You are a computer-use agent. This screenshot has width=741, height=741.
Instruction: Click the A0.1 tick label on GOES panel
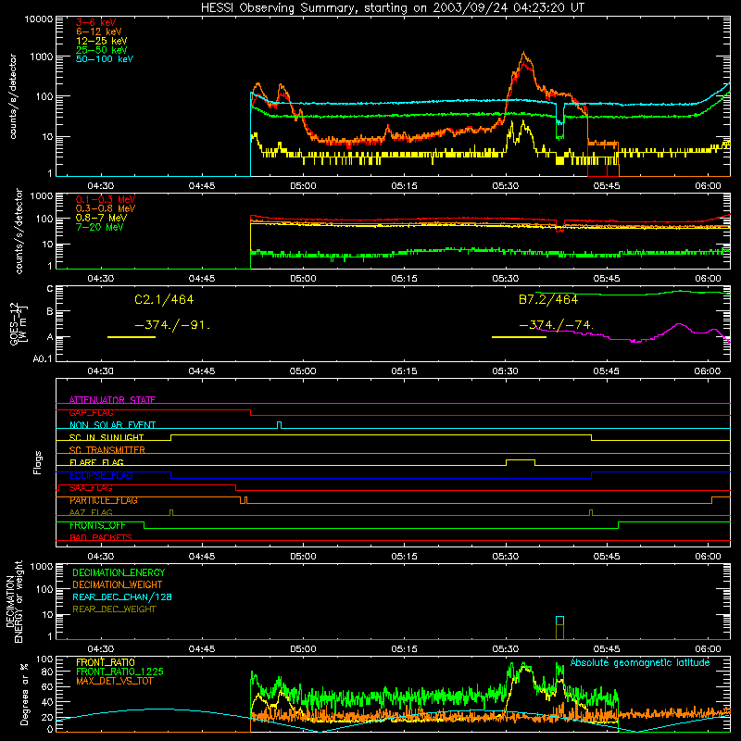pos(43,359)
